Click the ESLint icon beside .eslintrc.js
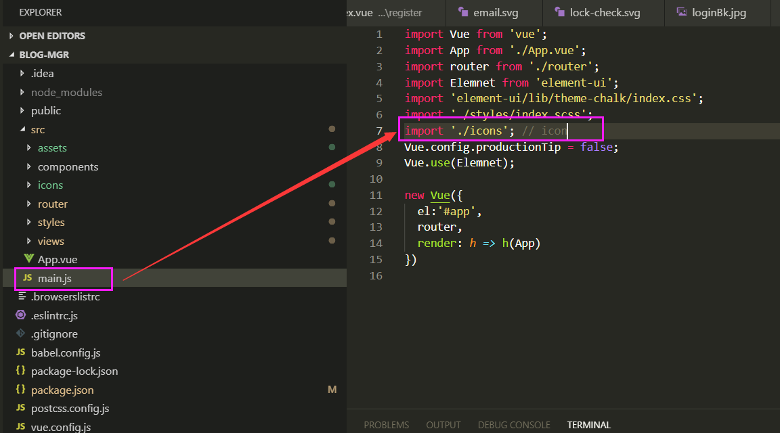Image resolution: width=780 pixels, height=433 pixels. 21,315
